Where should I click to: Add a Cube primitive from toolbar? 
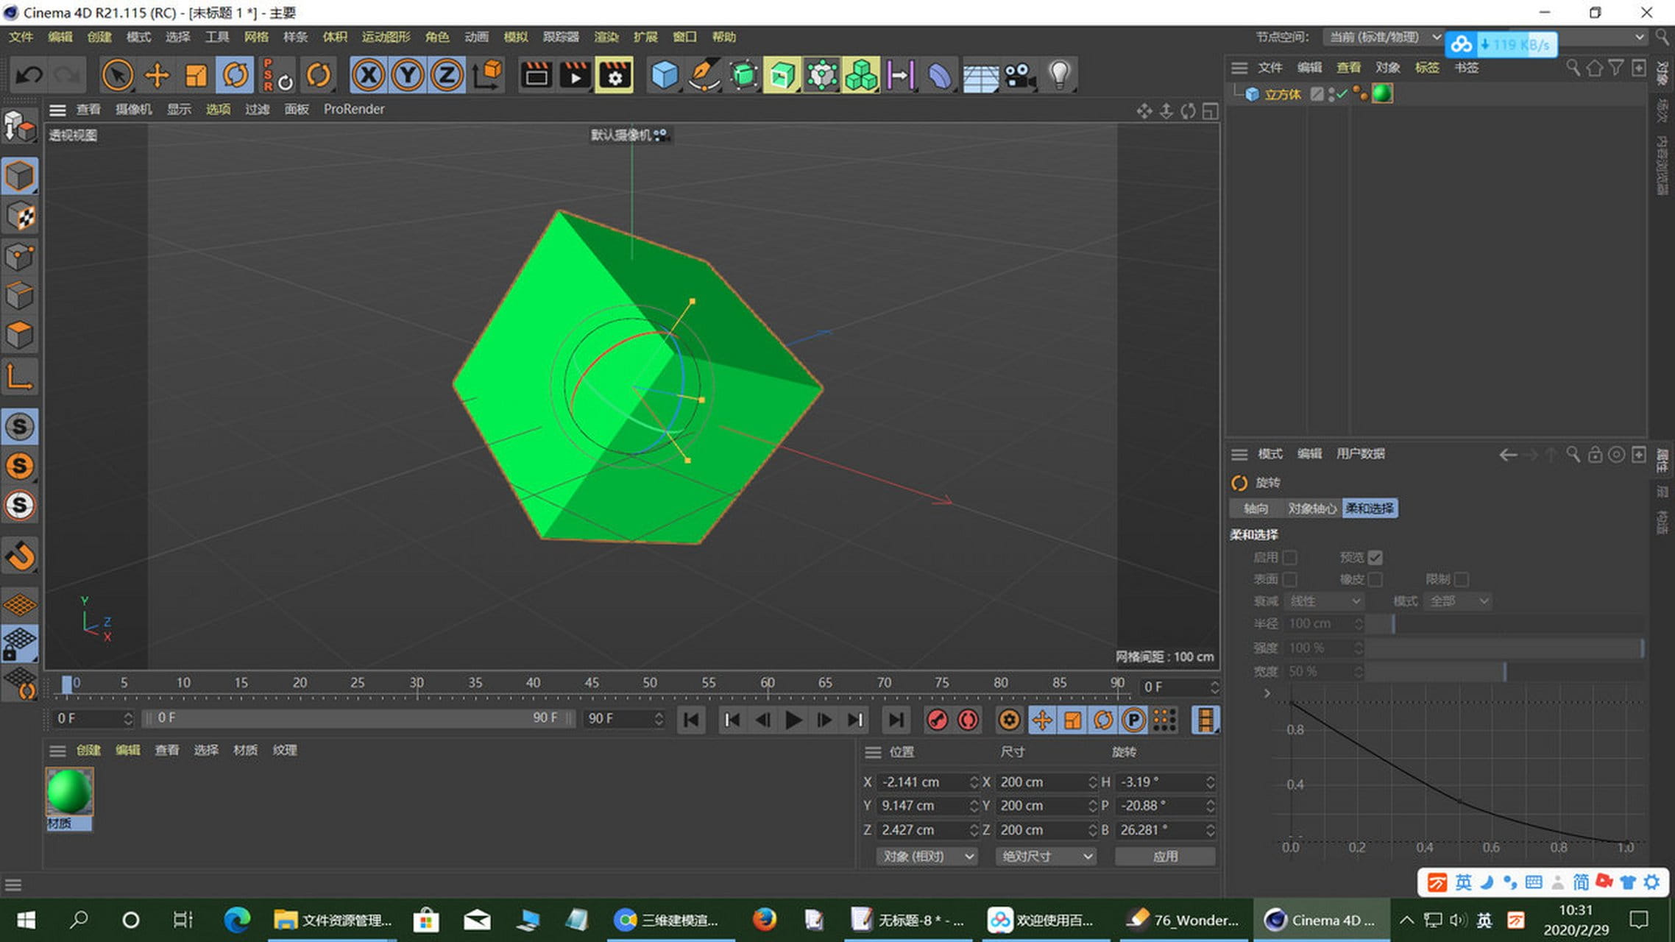tap(665, 75)
